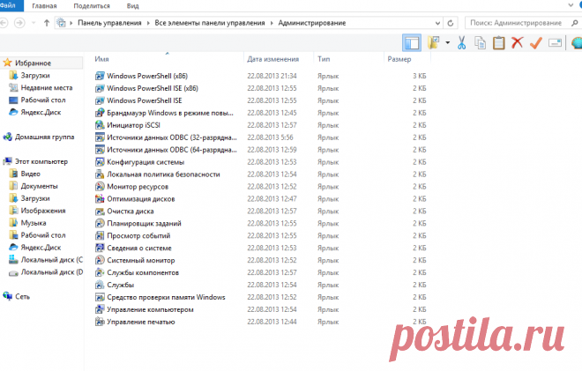Image resolution: width=582 pixels, height=371 pixels.
Task: Open the Главная ribbon tab
Action: pyautogui.click(x=44, y=6)
